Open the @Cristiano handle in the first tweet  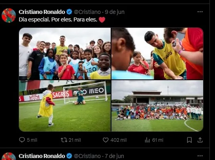click(x=87, y=12)
